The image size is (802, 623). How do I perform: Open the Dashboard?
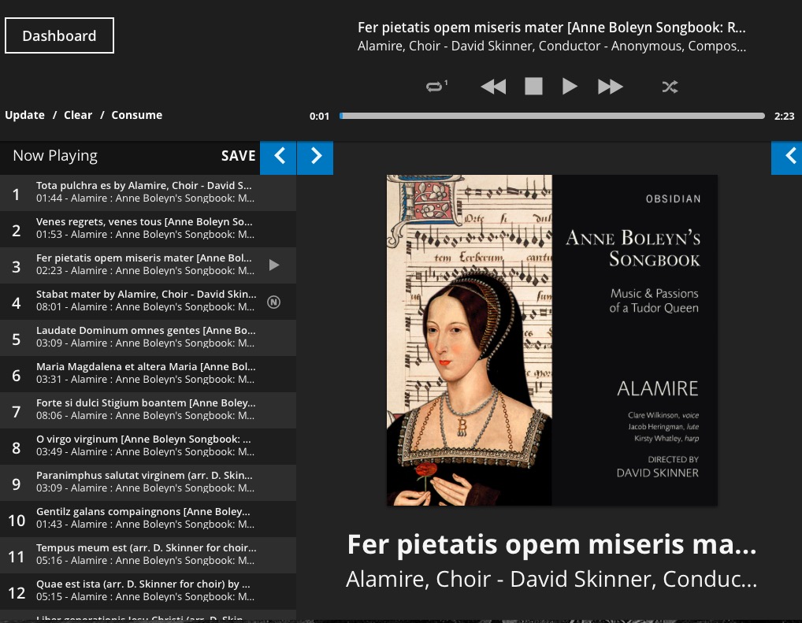[59, 36]
